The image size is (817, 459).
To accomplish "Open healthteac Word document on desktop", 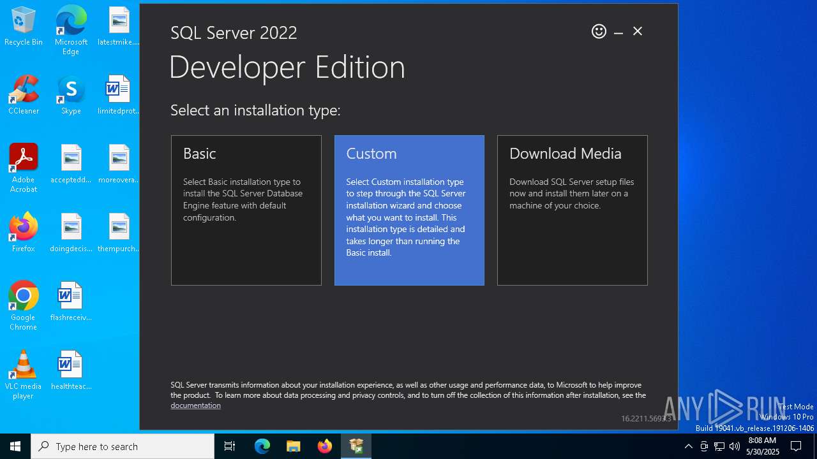I will [x=71, y=371].
